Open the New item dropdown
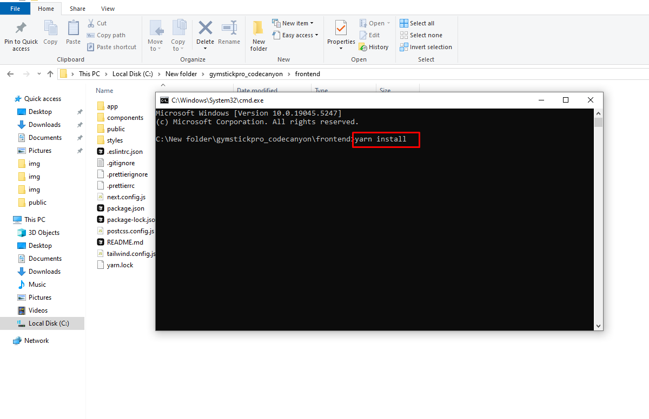 pos(293,23)
